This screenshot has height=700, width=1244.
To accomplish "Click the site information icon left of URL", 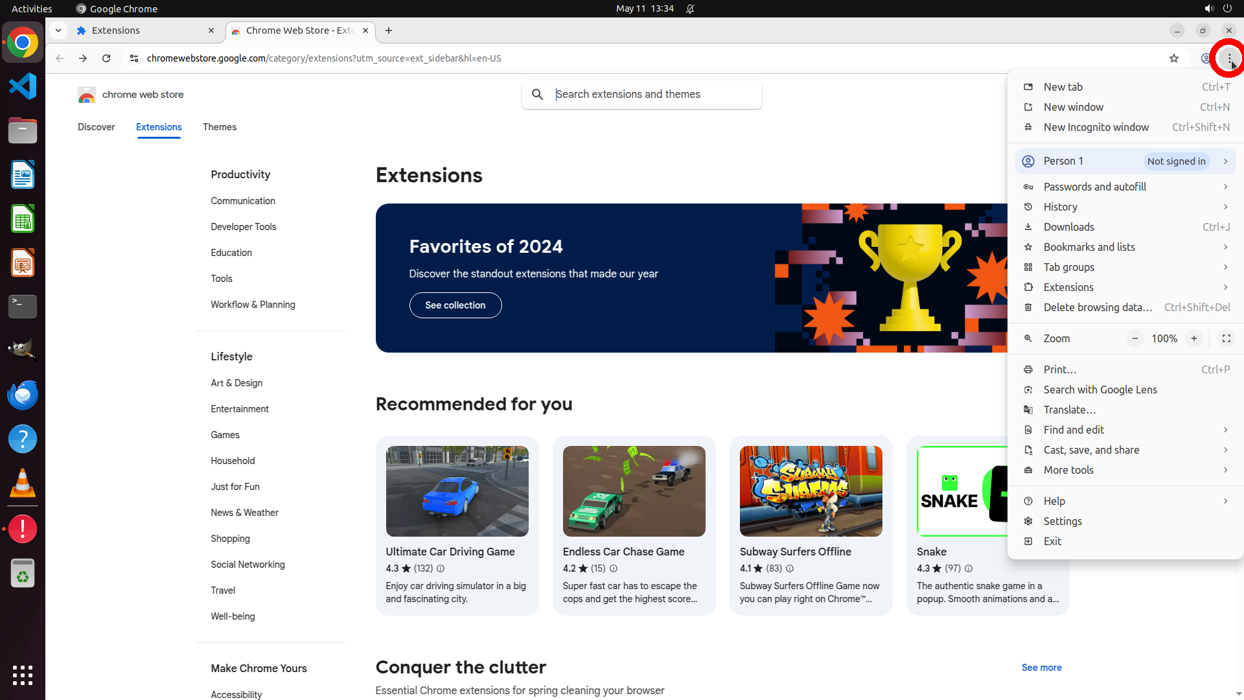I will point(134,58).
